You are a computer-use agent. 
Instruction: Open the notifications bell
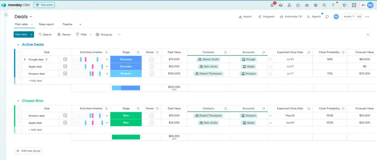coord(272,5)
